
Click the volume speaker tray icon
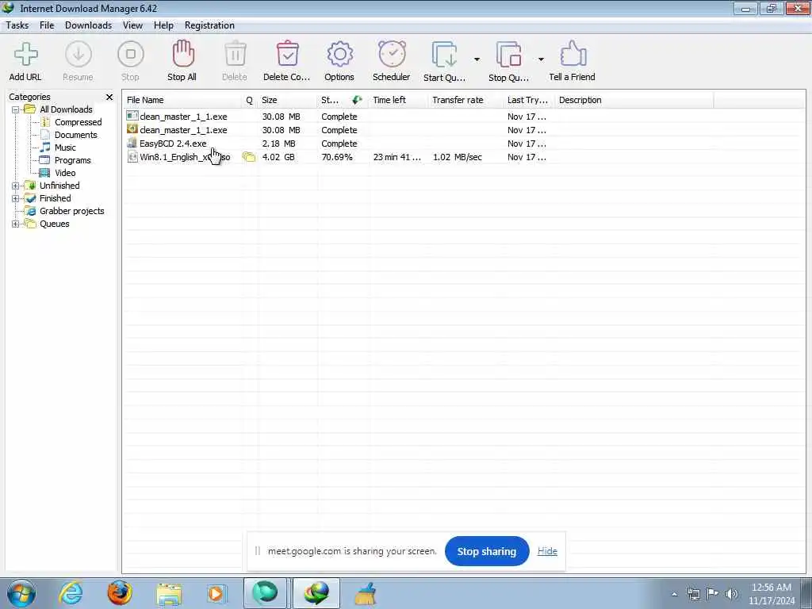(732, 594)
